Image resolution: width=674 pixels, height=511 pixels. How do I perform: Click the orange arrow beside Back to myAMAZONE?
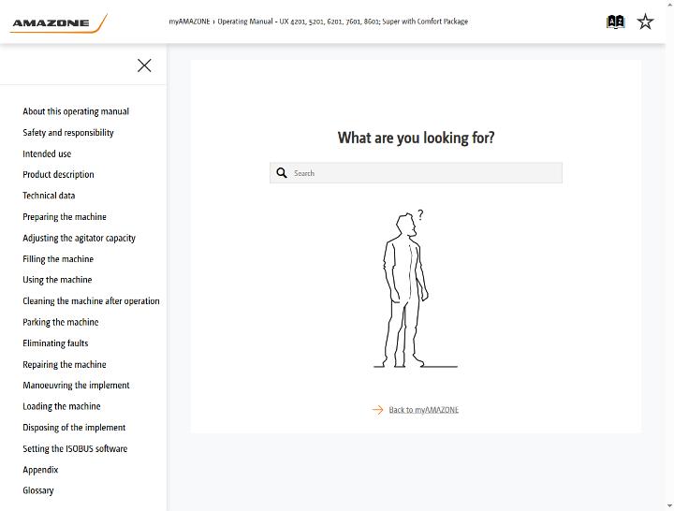tap(377, 410)
